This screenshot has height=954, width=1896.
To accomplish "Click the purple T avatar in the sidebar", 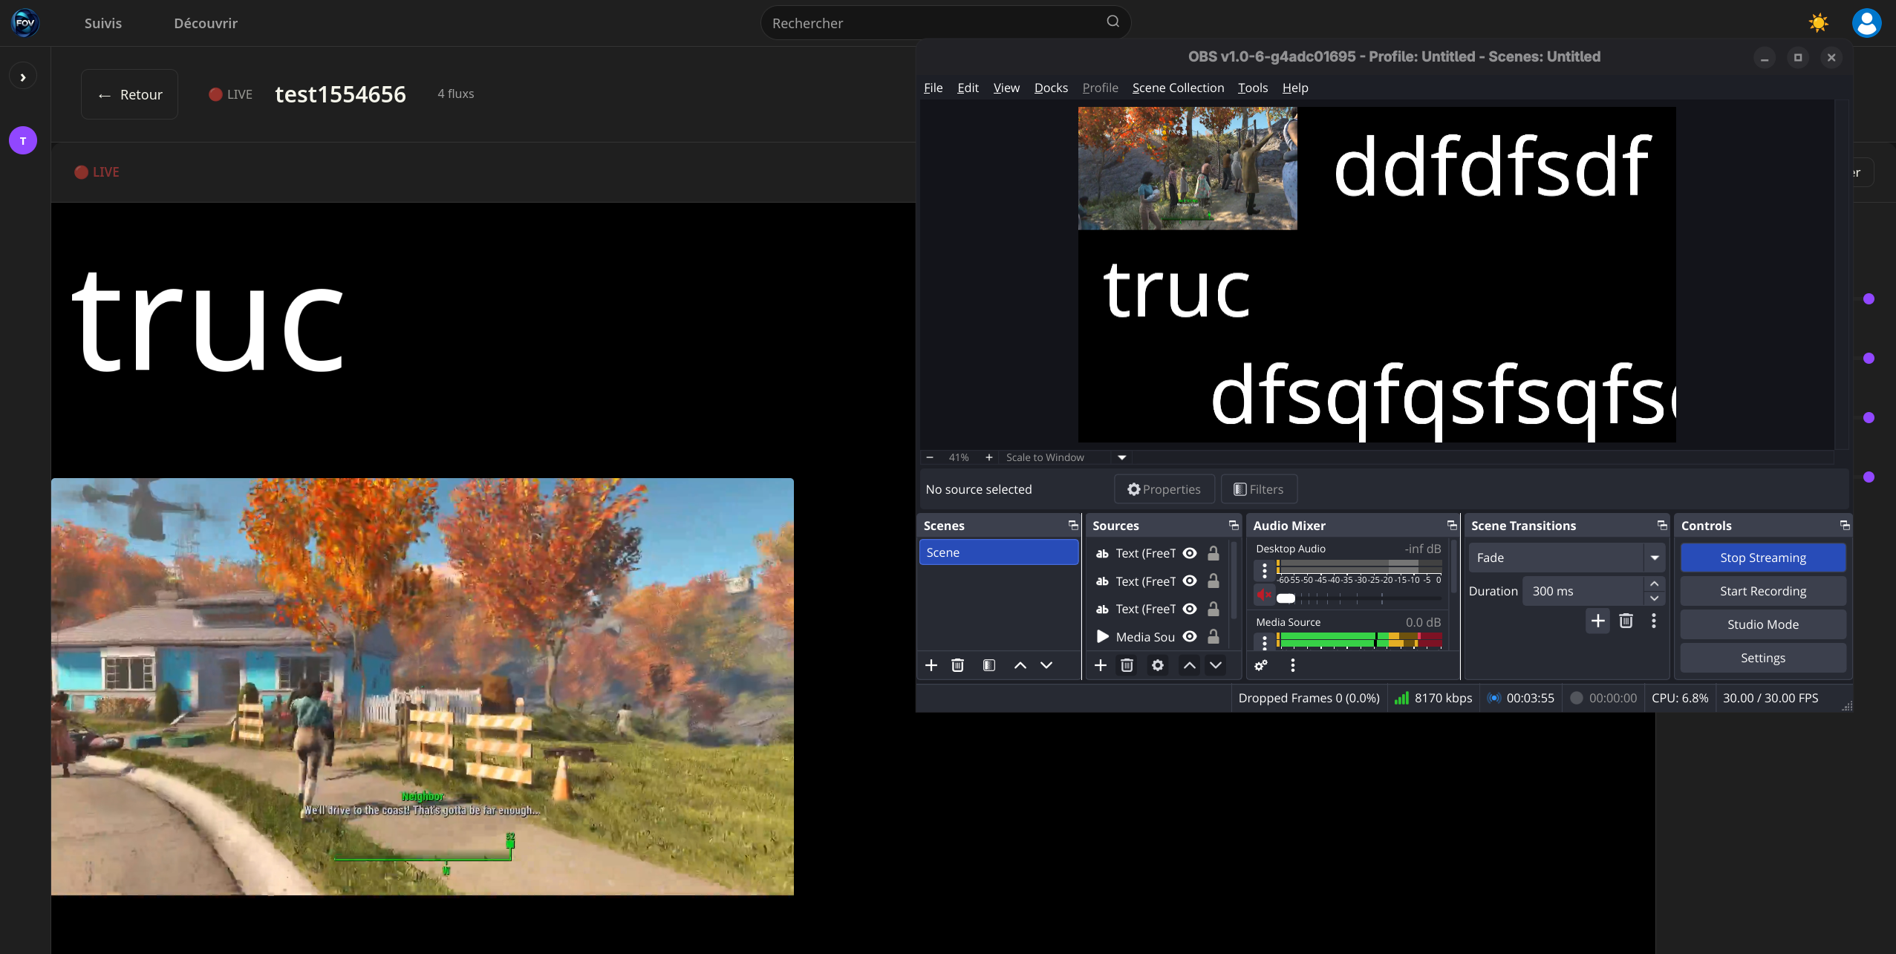I will tap(23, 140).
